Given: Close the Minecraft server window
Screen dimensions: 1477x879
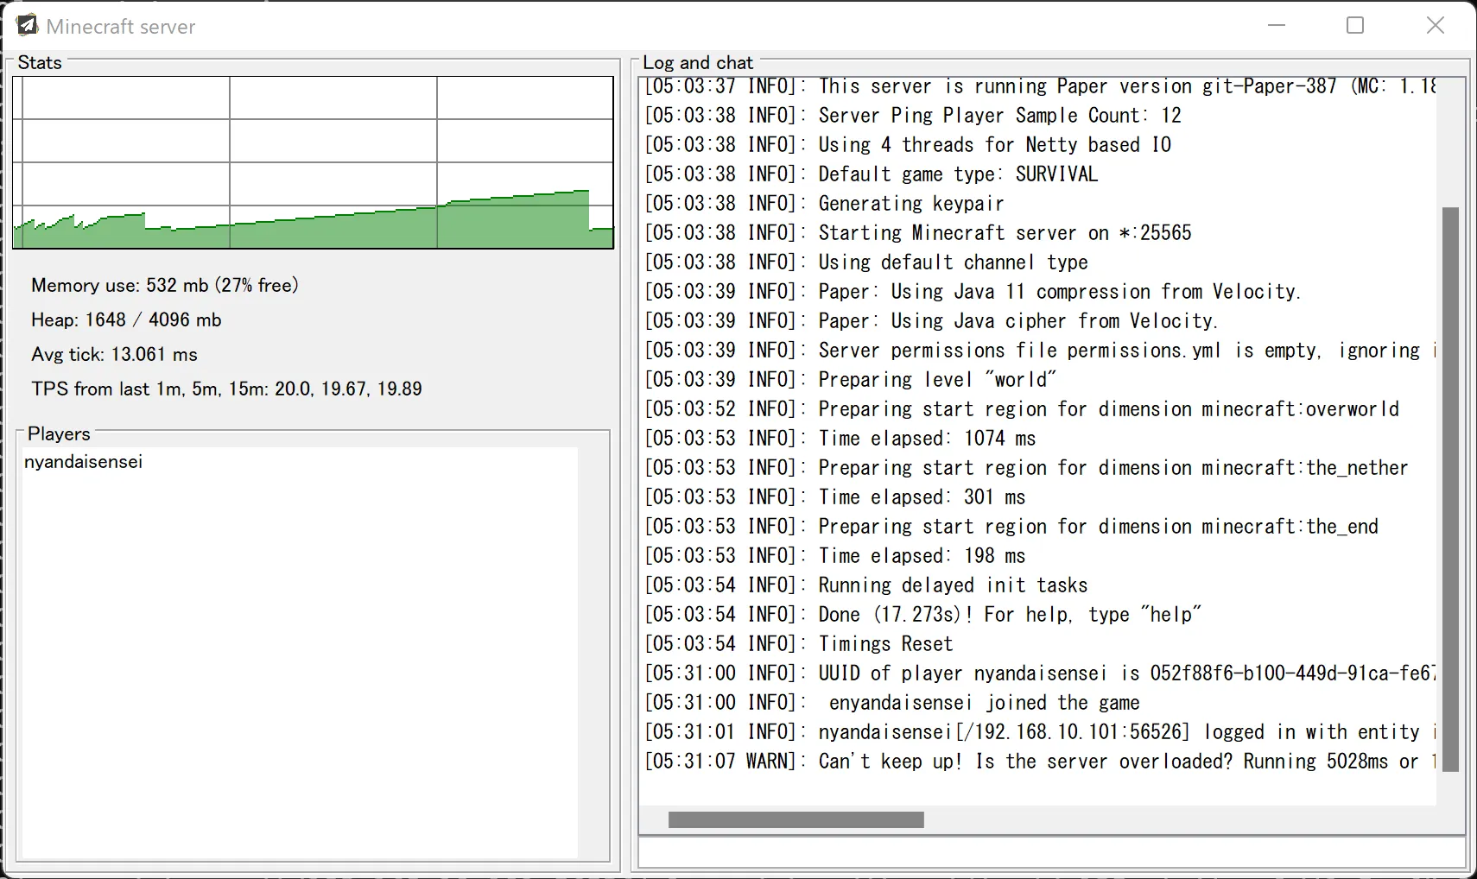Looking at the screenshot, I should [x=1435, y=26].
